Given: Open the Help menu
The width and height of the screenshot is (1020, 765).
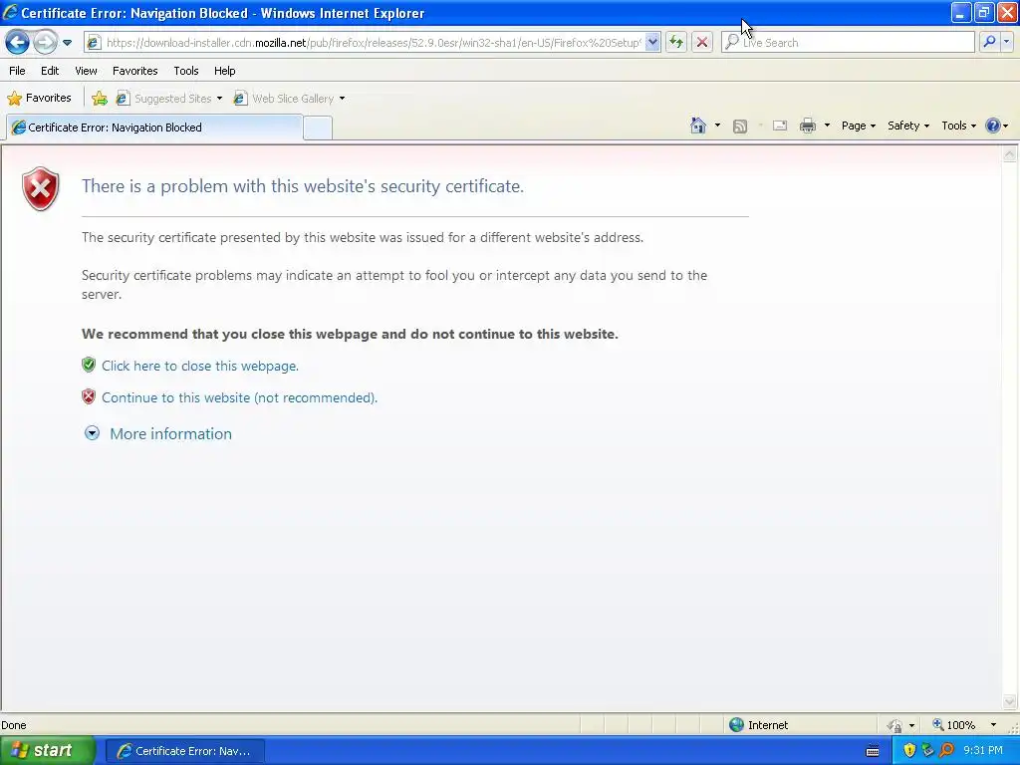Looking at the screenshot, I should coord(224,71).
